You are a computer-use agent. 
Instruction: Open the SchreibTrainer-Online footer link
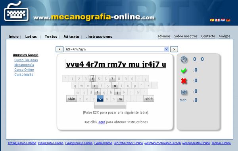pos(128,143)
